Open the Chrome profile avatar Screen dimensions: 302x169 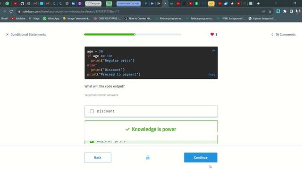(x=298, y=11)
